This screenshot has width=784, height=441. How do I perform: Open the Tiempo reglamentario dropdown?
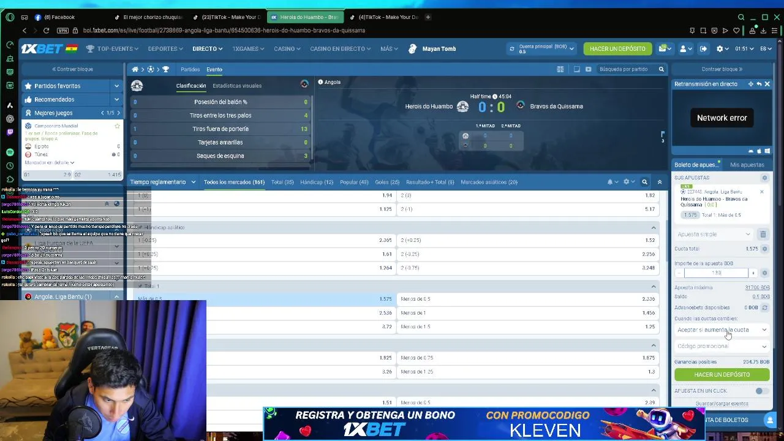coord(163,182)
